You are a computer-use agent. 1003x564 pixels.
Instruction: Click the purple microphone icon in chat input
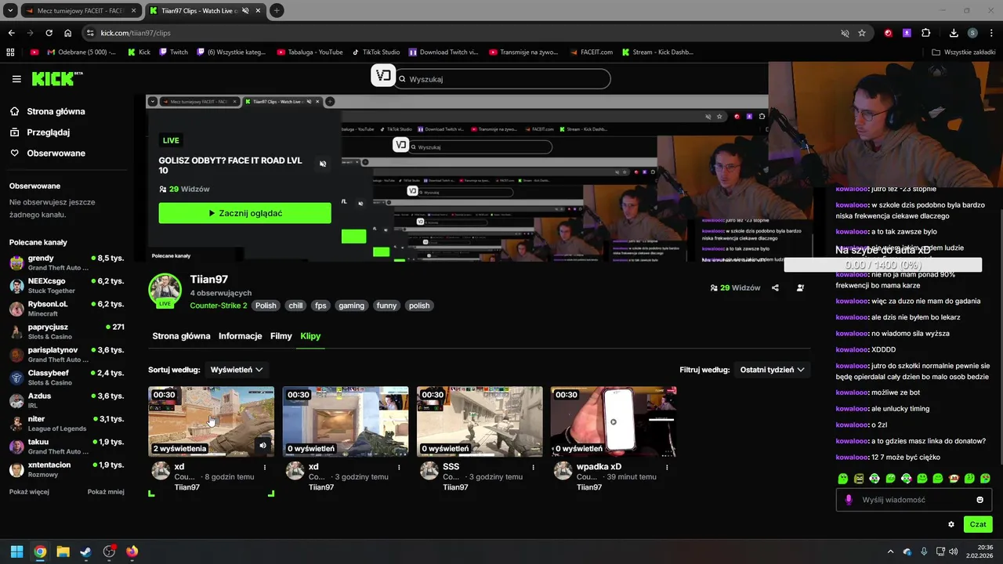(x=849, y=500)
